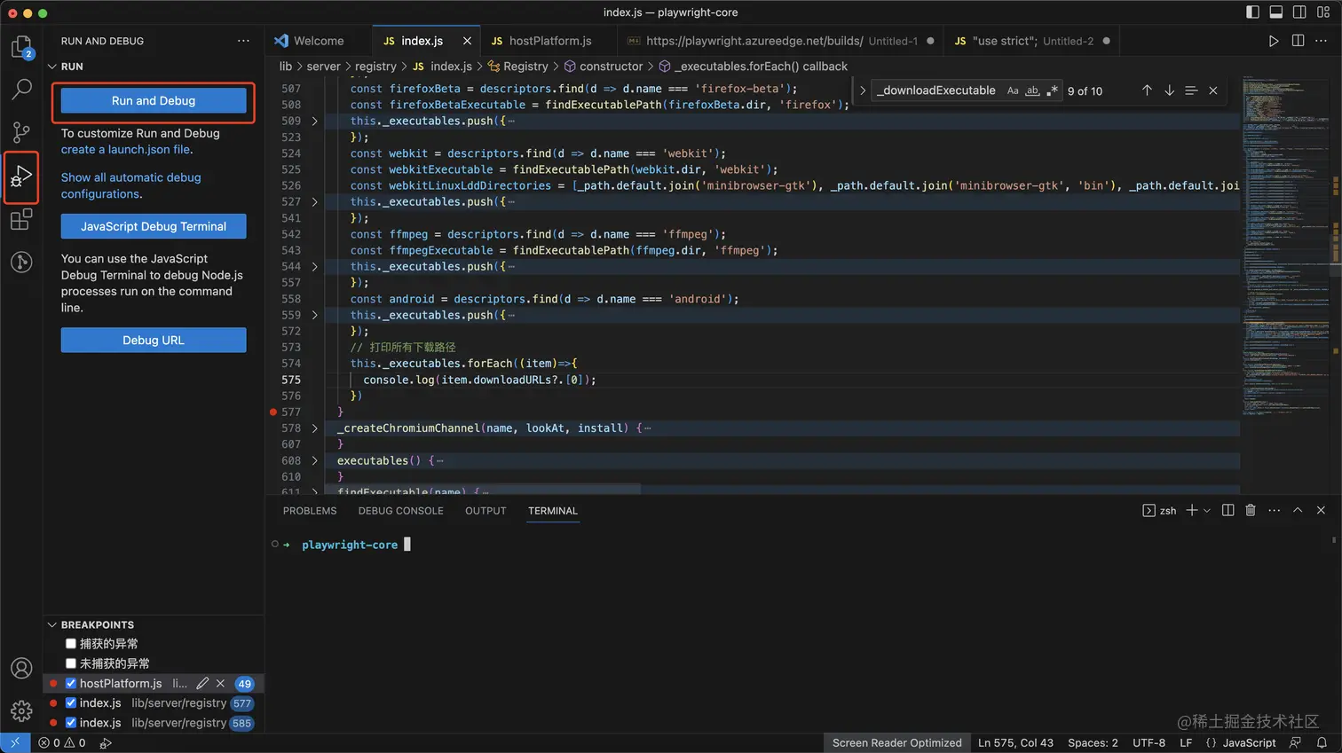Customize layout icon in title bar
This screenshot has width=1342, height=753.
click(1323, 12)
